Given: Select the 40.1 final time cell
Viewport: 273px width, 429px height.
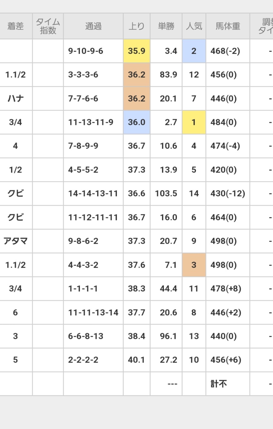Looking at the screenshot, I should (x=136, y=360).
